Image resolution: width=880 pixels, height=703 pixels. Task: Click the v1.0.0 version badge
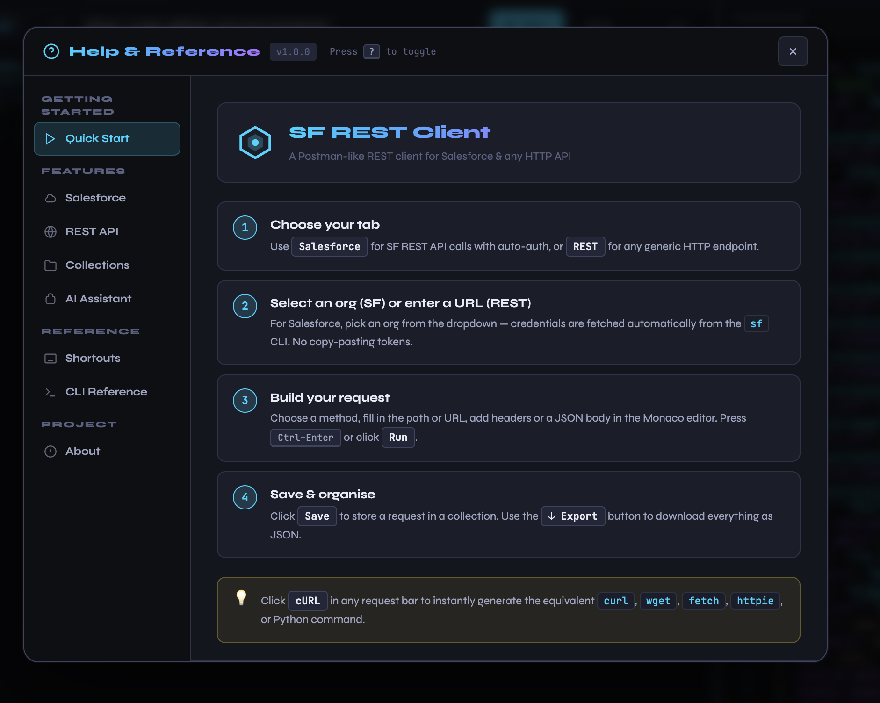[293, 52]
